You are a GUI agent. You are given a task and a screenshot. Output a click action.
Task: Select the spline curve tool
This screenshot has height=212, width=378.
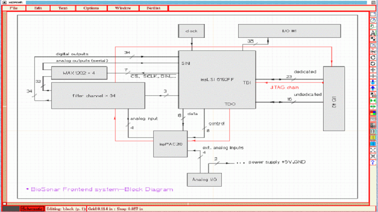pyautogui.click(x=373, y=27)
